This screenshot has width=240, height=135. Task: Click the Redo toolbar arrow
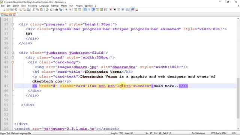[x=51, y=10]
